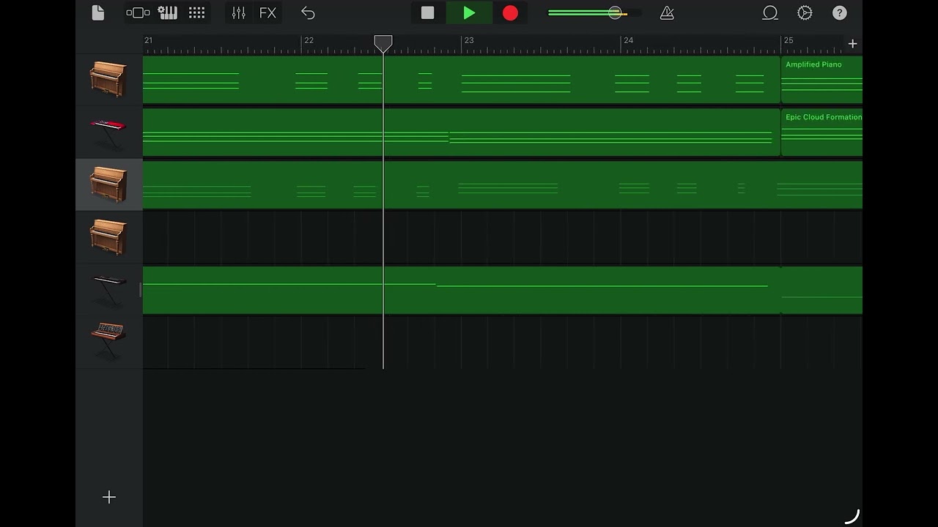This screenshot has height=527, width=938.
Task: Open the Live Loops grid
Action: tap(196, 13)
